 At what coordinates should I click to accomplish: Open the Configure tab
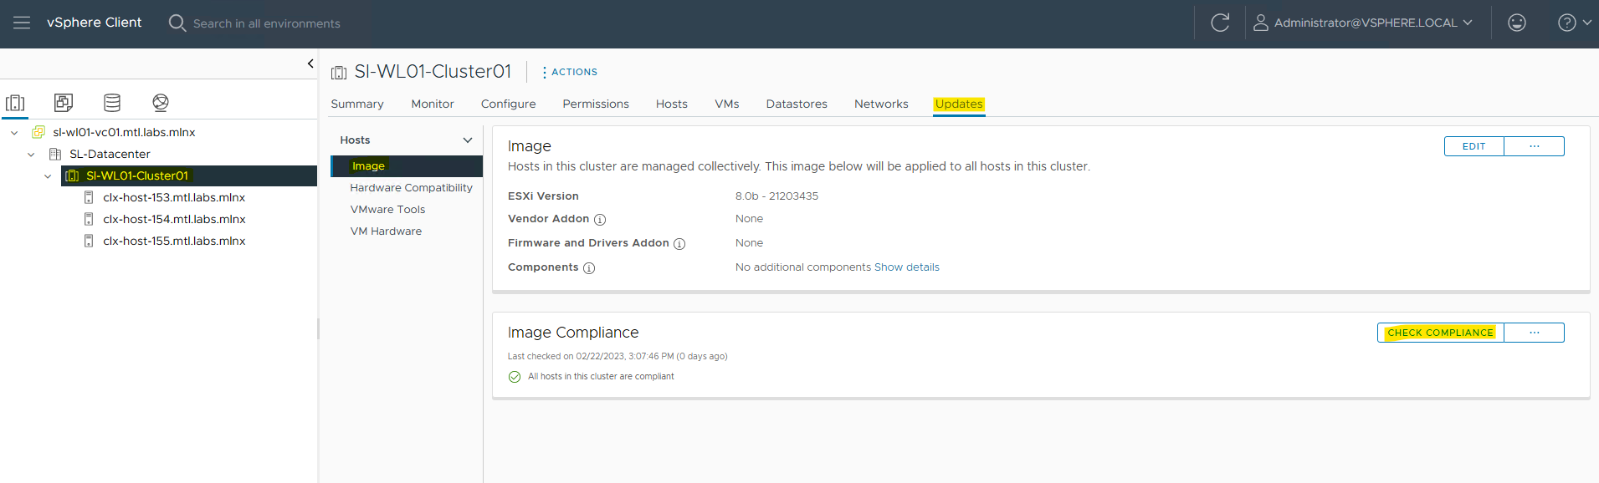[509, 104]
